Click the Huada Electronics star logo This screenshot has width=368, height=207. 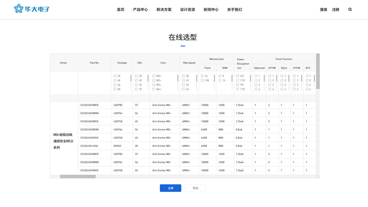[x=19, y=9]
